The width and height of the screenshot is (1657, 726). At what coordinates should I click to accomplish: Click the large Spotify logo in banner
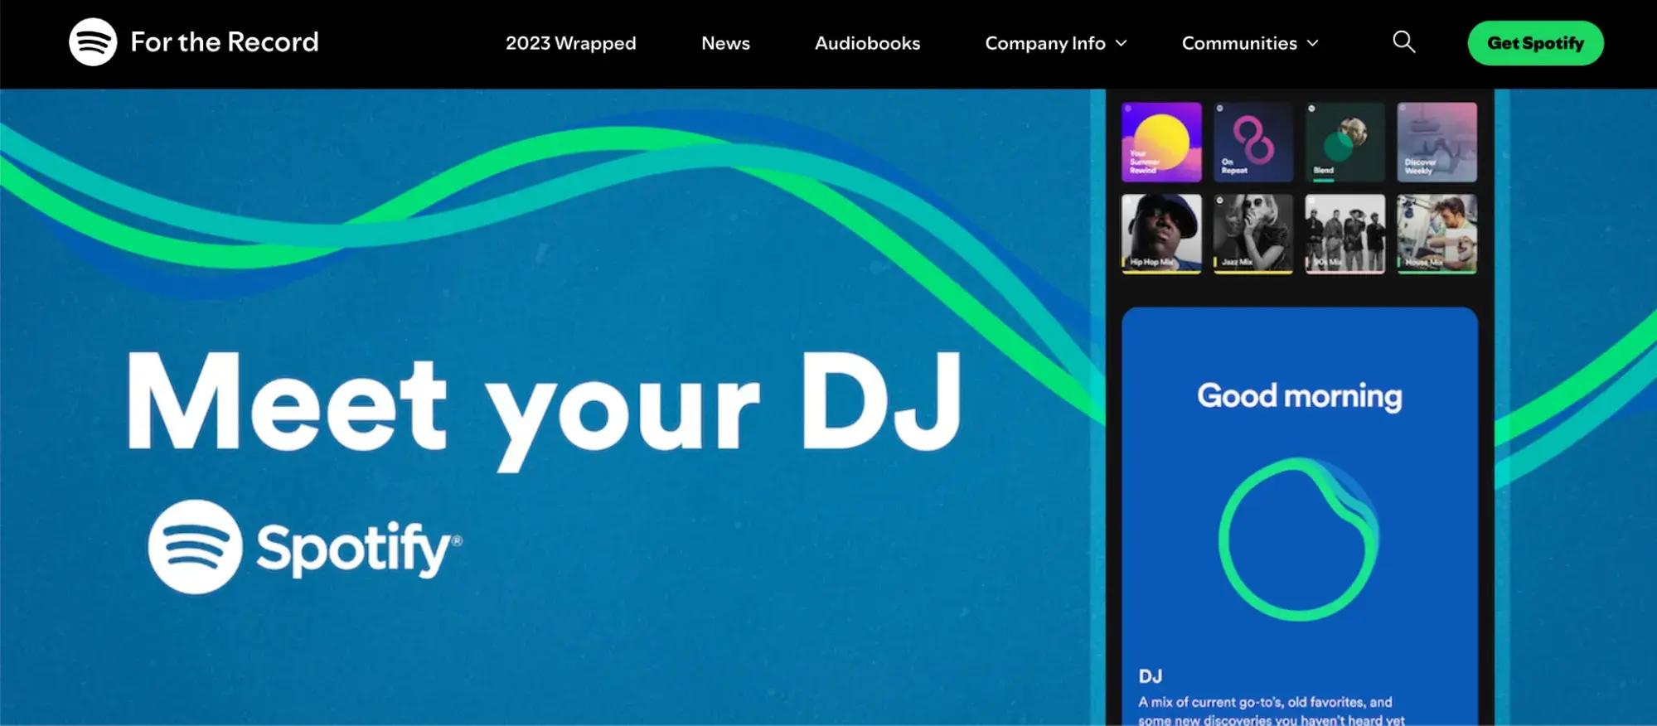[x=305, y=547]
